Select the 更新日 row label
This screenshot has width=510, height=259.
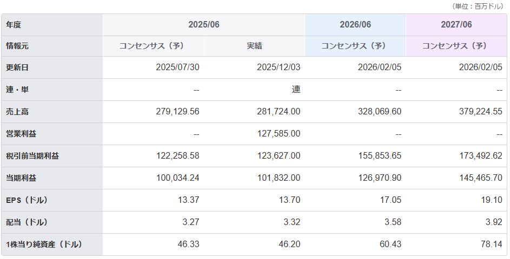pyautogui.click(x=17, y=67)
